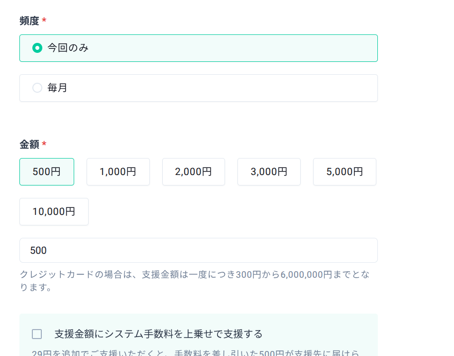Click the red asterisk beside 金額
This screenshot has width=454, height=356.
point(44,145)
